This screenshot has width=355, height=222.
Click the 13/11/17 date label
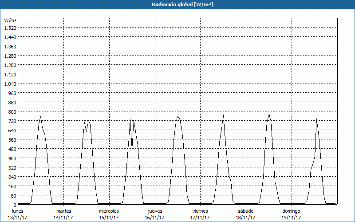coord(18,218)
